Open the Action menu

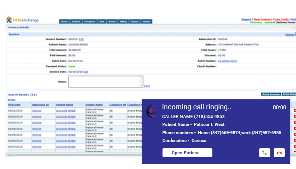(112, 22)
